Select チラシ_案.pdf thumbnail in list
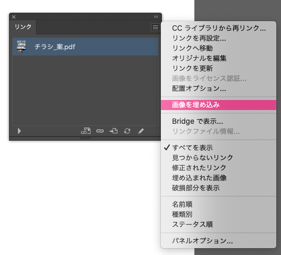Screen dimensions: 281x255 21,47
